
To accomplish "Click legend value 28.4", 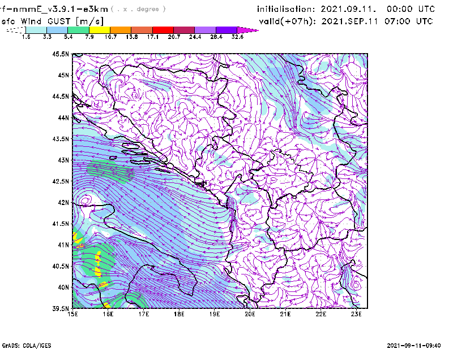I will click(x=216, y=37).
